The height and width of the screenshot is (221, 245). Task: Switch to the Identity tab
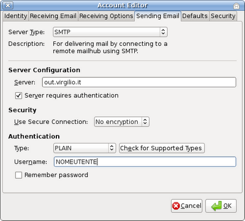point(16,16)
